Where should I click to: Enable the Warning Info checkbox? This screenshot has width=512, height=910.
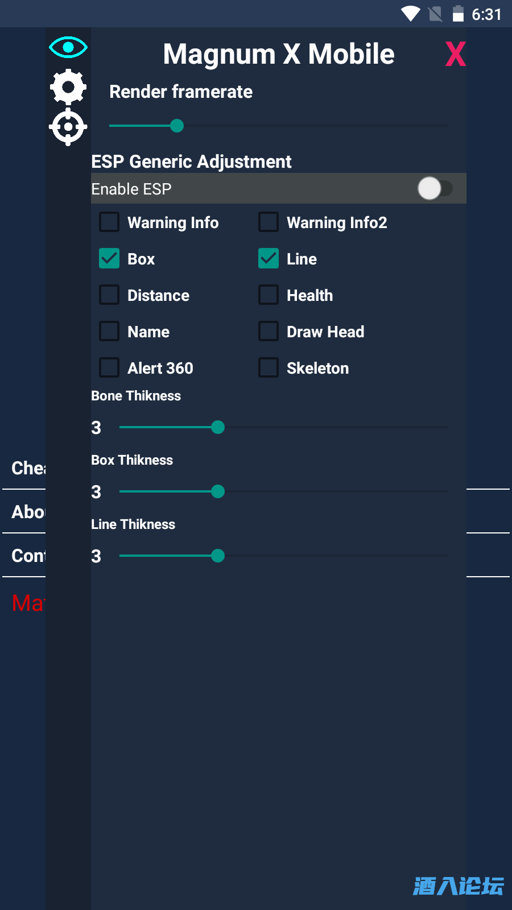109,222
